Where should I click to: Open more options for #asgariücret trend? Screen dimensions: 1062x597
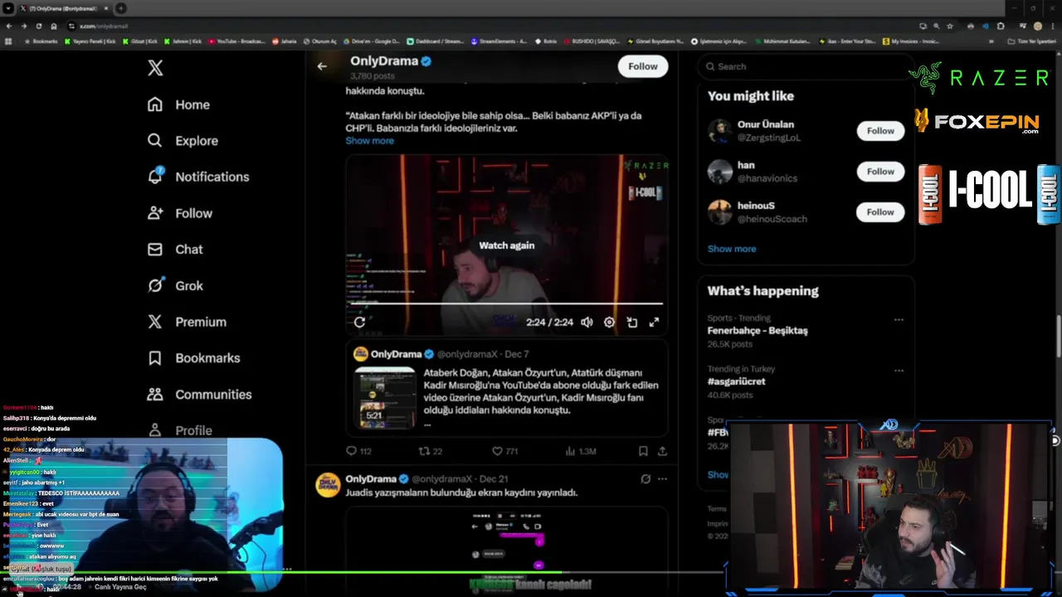(x=899, y=370)
